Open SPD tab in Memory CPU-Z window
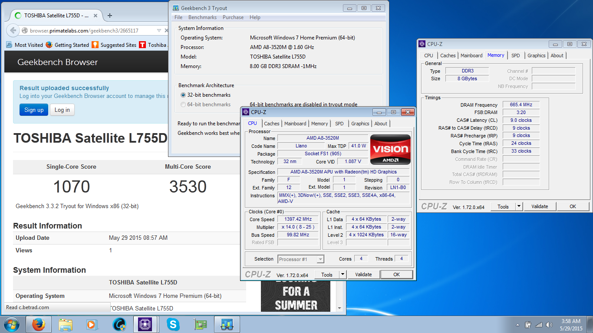The width and height of the screenshot is (593, 333). [x=515, y=55]
